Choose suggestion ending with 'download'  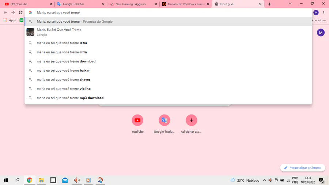coord(168,61)
